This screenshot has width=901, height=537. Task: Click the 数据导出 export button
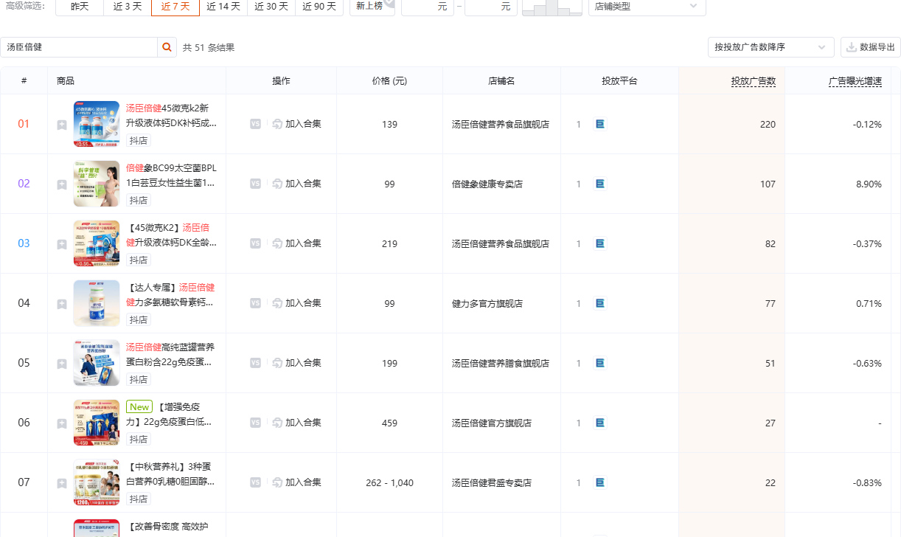click(871, 47)
